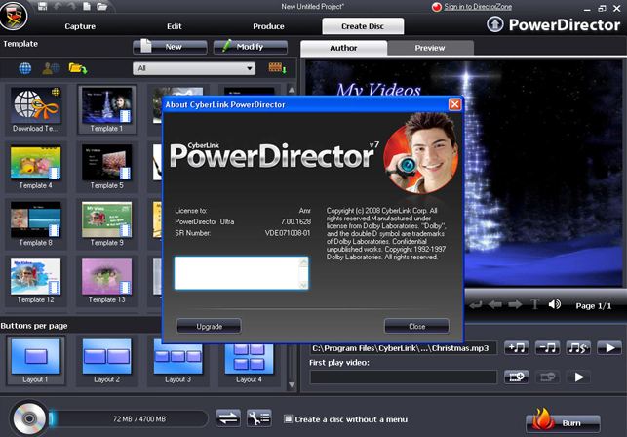Choose the Layout 2 button layout
This screenshot has width=627, height=437.
point(106,361)
